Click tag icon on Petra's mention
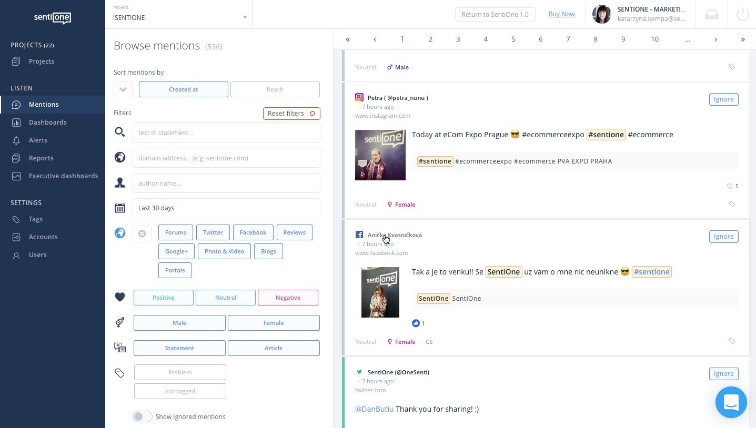 click(732, 204)
